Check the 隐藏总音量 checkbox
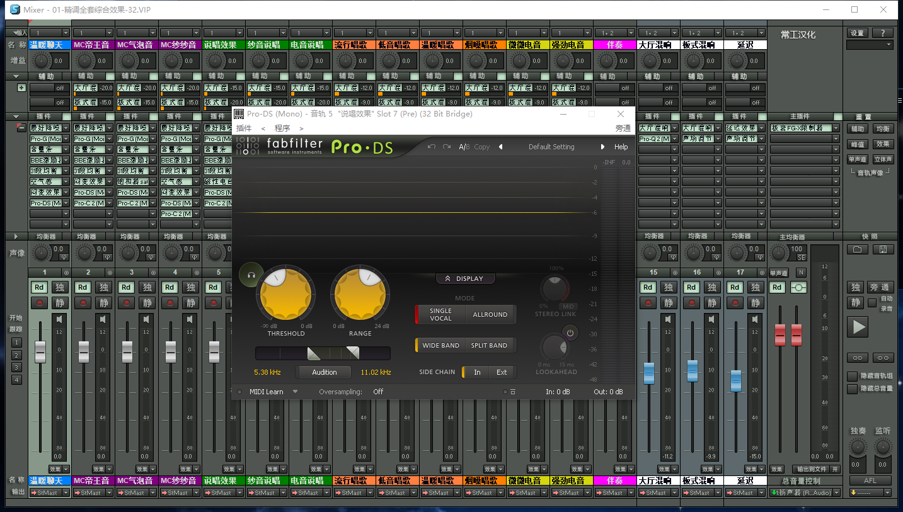This screenshot has height=512, width=903. 852,389
